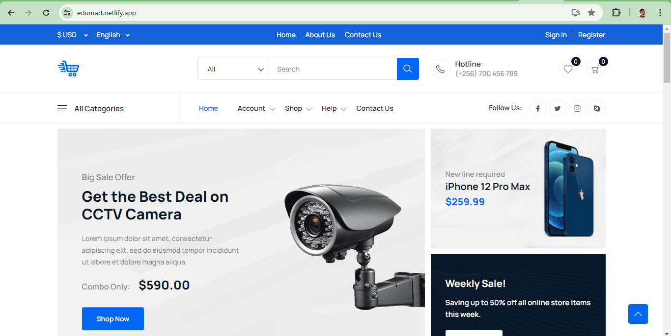Click the page vertical scrollbar thumb
Viewport: 671px width, 336px height.
[667, 58]
